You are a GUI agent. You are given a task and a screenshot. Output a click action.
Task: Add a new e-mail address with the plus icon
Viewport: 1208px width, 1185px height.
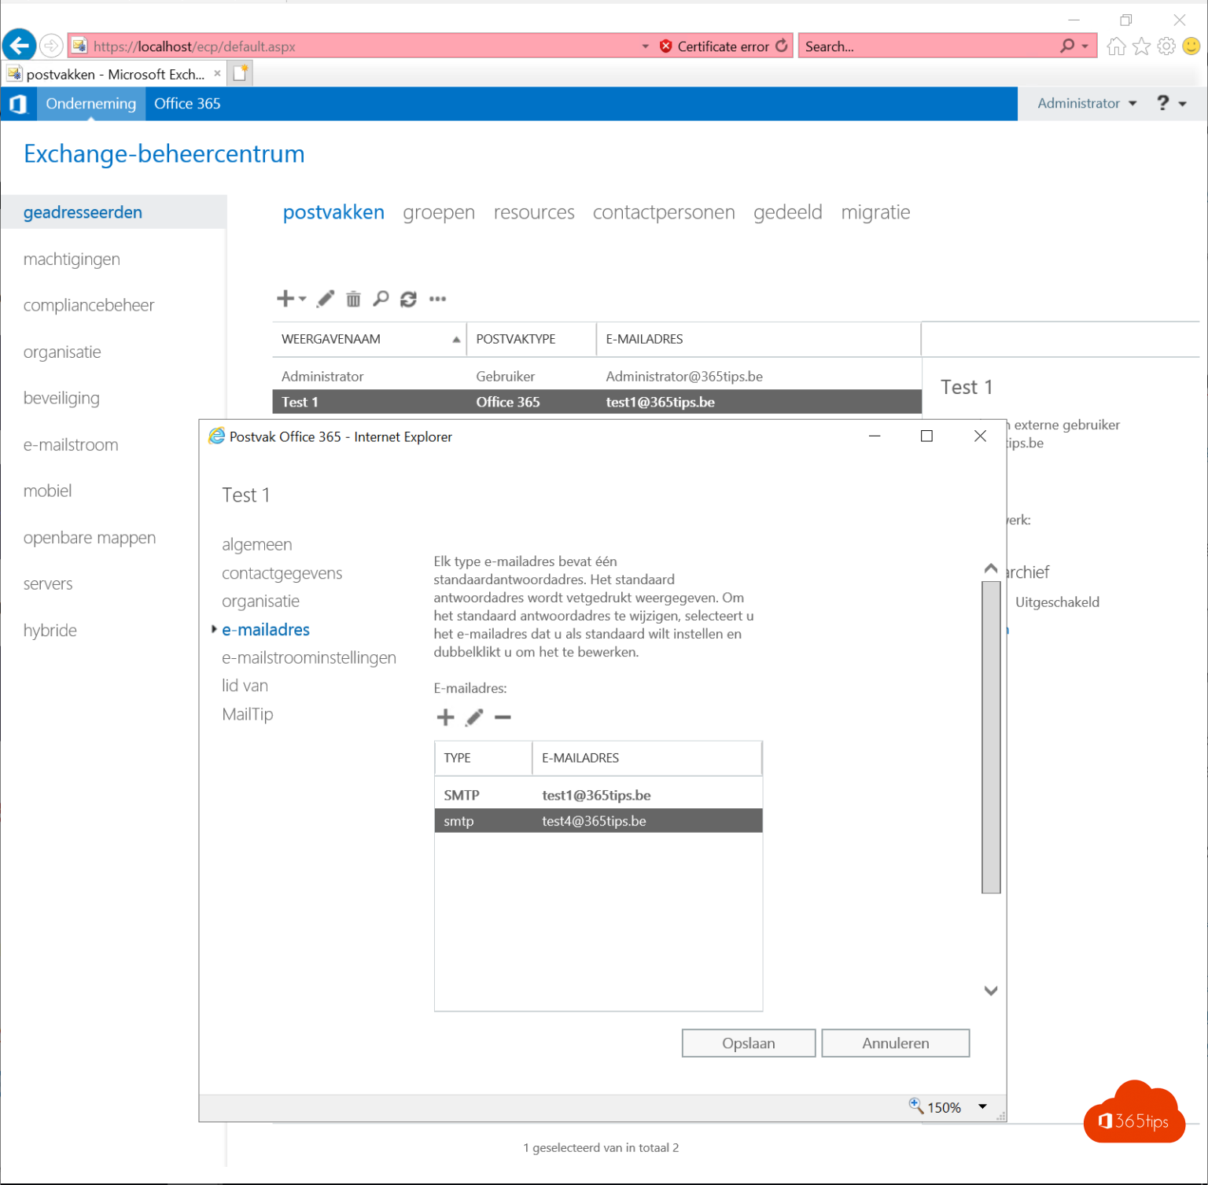click(x=445, y=717)
